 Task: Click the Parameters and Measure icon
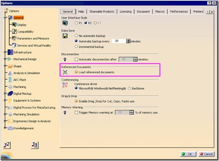coord(14,38)
